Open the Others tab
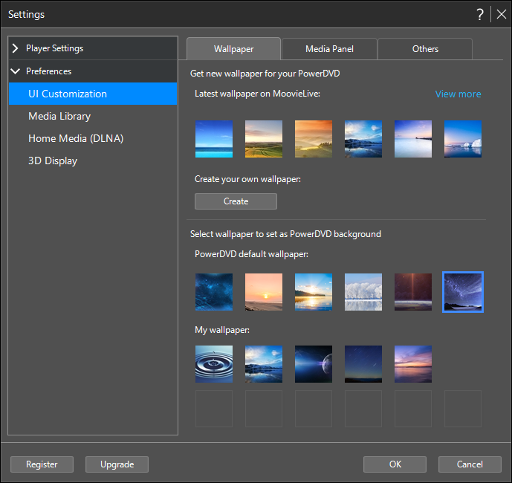Viewport: 512px width, 483px height. 425,49
